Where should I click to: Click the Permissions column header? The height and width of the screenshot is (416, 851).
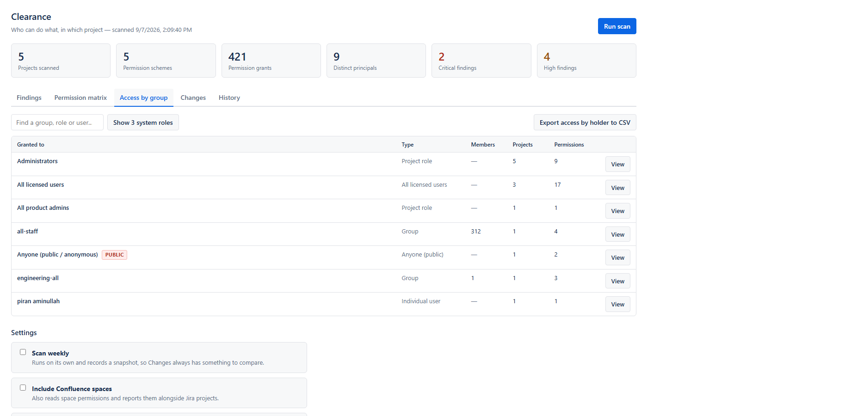click(569, 145)
